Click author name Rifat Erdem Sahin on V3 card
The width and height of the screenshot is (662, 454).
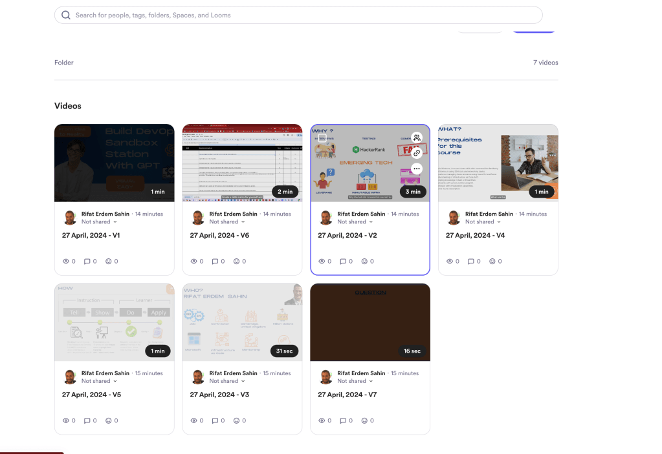pos(233,373)
